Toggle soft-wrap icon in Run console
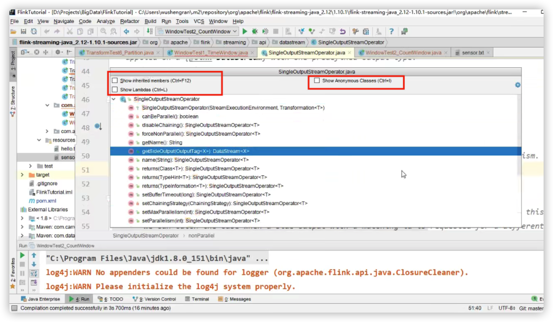 point(34,273)
